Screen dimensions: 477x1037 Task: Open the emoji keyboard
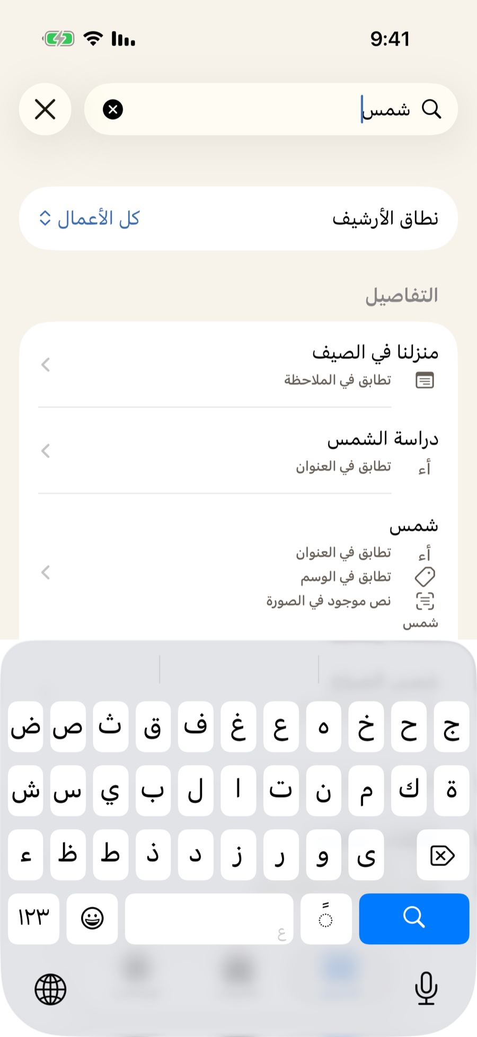(92, 918)
